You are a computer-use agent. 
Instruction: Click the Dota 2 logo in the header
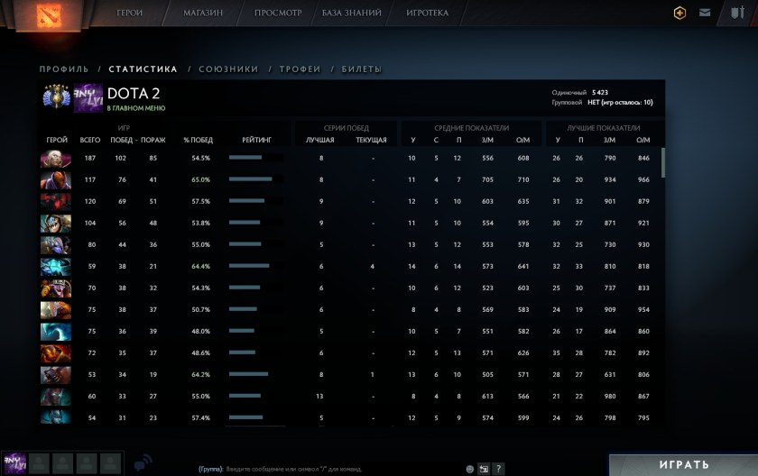point(49,14)
